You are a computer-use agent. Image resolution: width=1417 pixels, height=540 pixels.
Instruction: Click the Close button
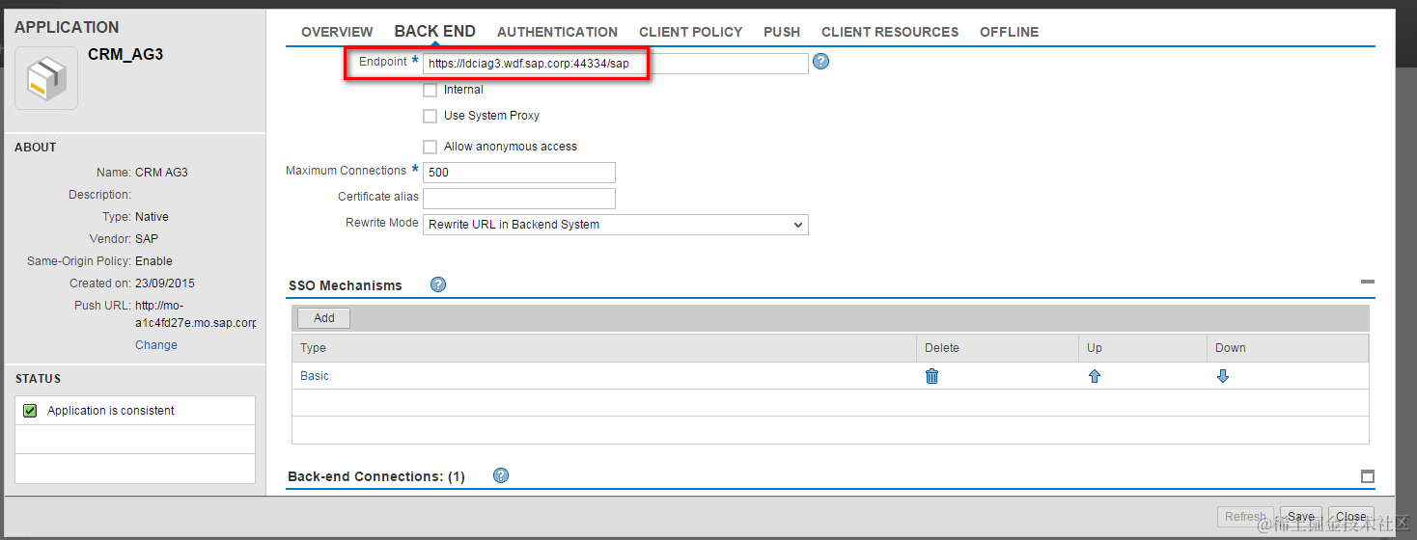(1350, 517)
